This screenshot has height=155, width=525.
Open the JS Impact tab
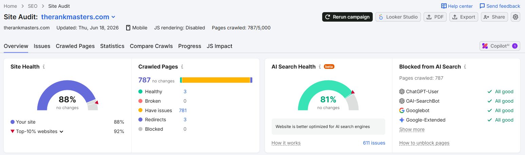219,46
